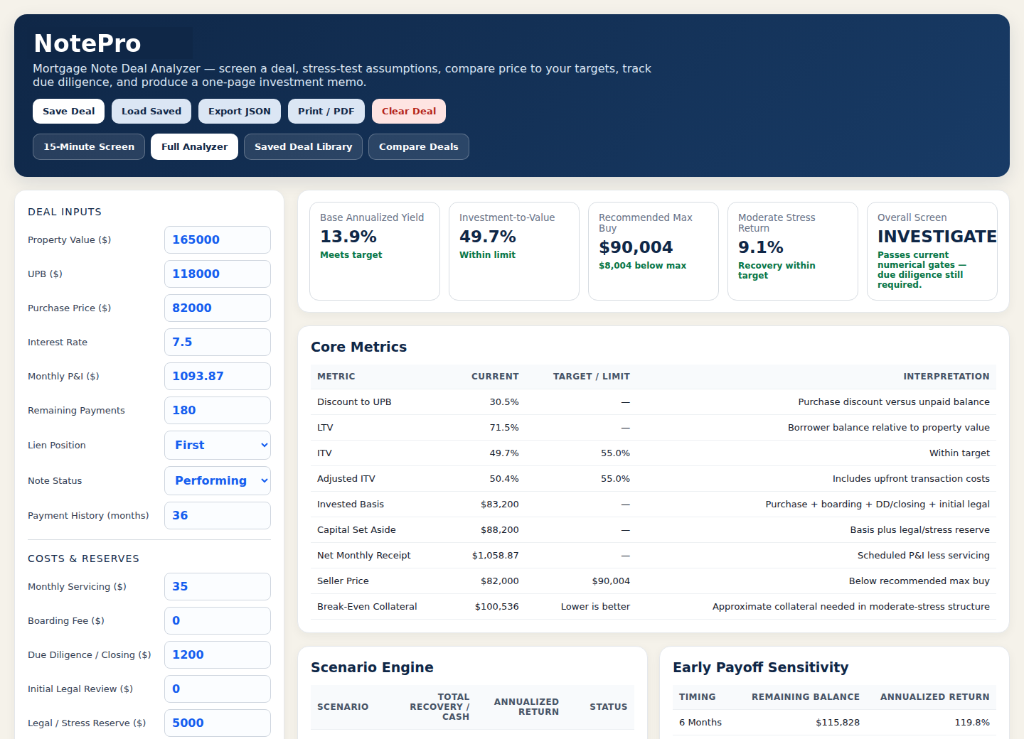Viewport: 1024px width, 739px height.
Task: Edit Payment History months field
Action: 218,516
